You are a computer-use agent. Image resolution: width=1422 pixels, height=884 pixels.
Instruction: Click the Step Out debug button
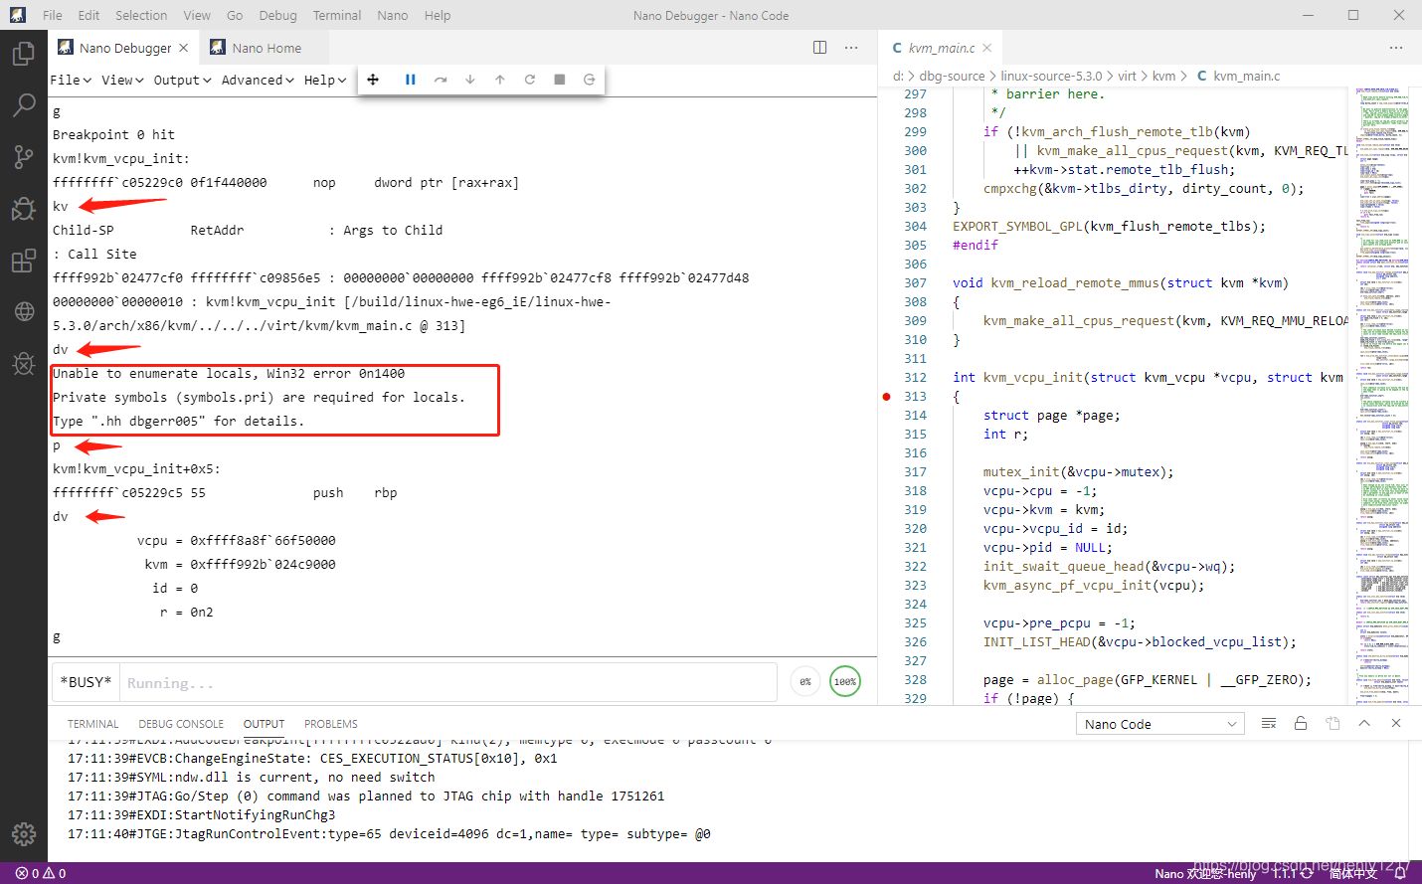point(499,80)
